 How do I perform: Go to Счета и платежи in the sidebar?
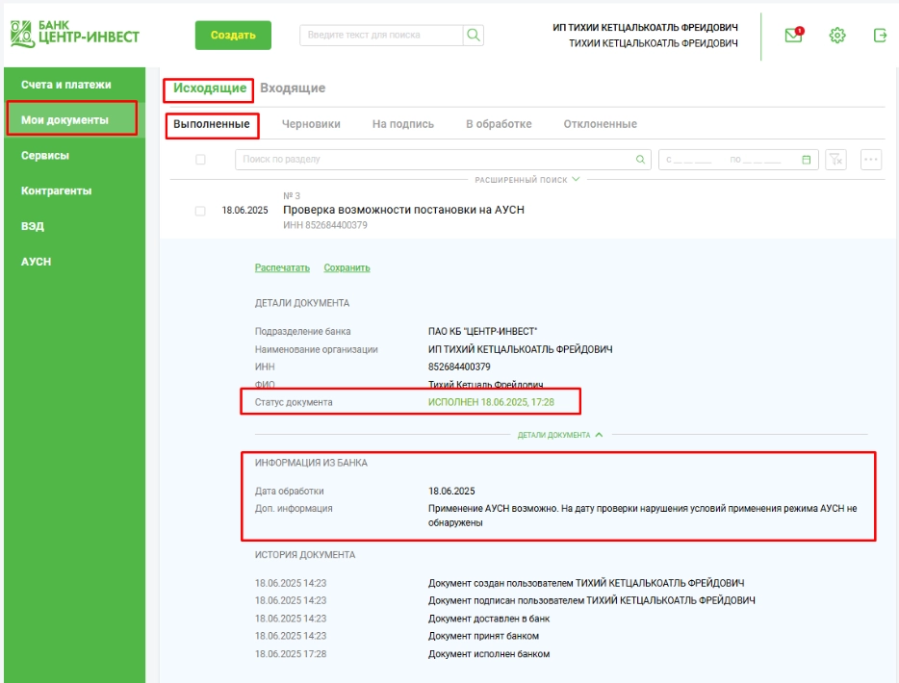click(65, 85)
